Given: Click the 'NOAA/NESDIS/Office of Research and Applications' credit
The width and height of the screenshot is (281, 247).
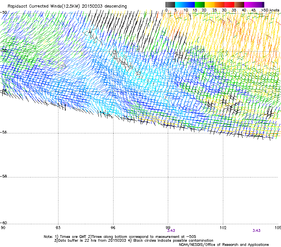Looking at the screenshot, I should [x=224, y=245].
